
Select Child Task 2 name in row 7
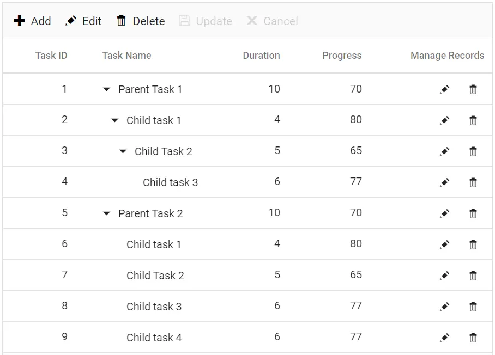point(155,276)
